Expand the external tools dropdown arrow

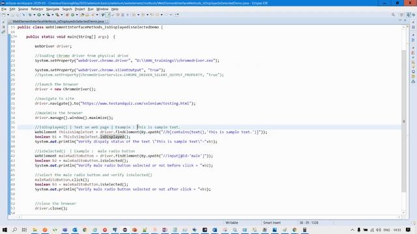[x=61, y=15]
